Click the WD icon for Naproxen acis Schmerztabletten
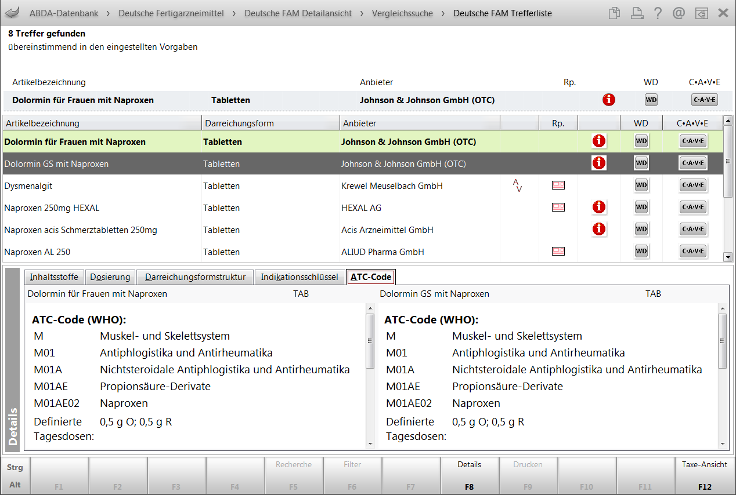 [641, 229]
